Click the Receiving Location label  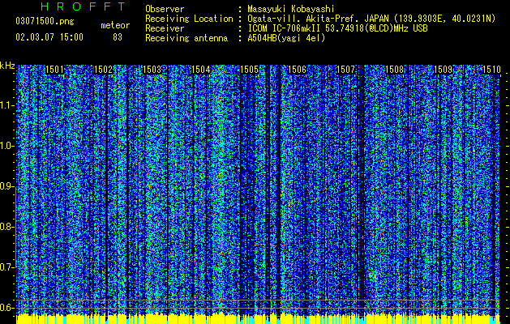[189, 19]
